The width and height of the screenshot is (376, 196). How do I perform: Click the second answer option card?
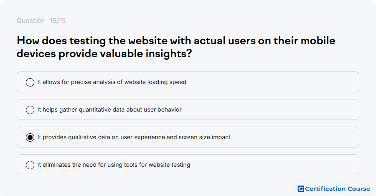click(188, 109)
